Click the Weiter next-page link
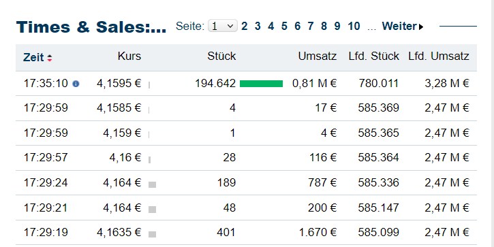 (402, 26)
